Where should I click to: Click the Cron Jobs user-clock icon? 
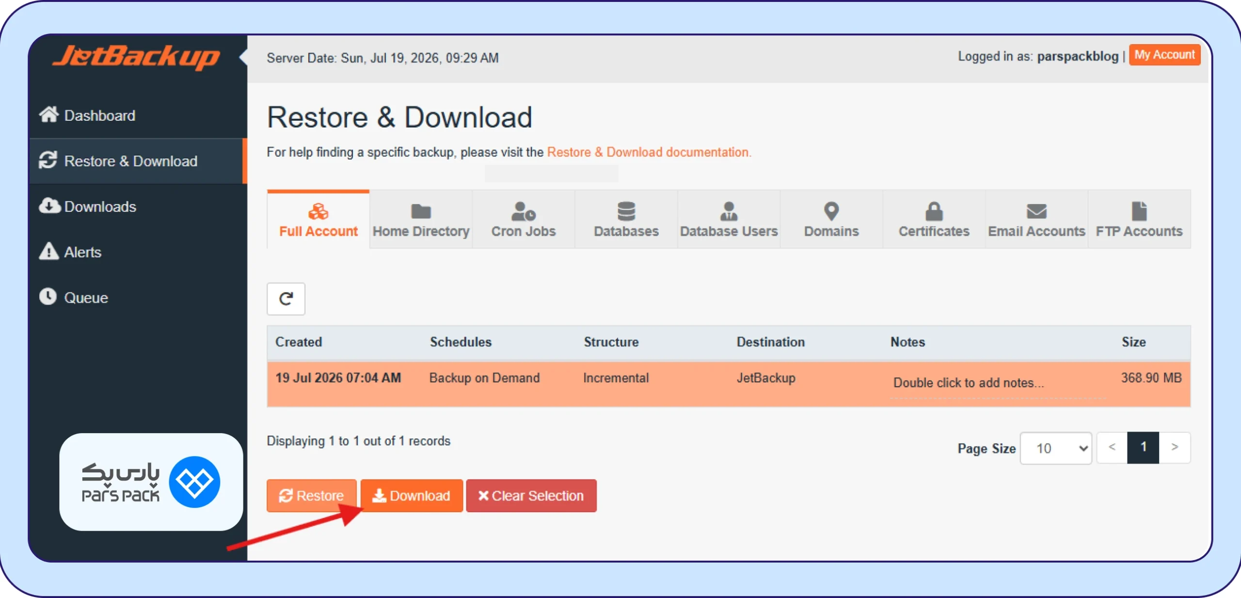click(x=524, y=211)
